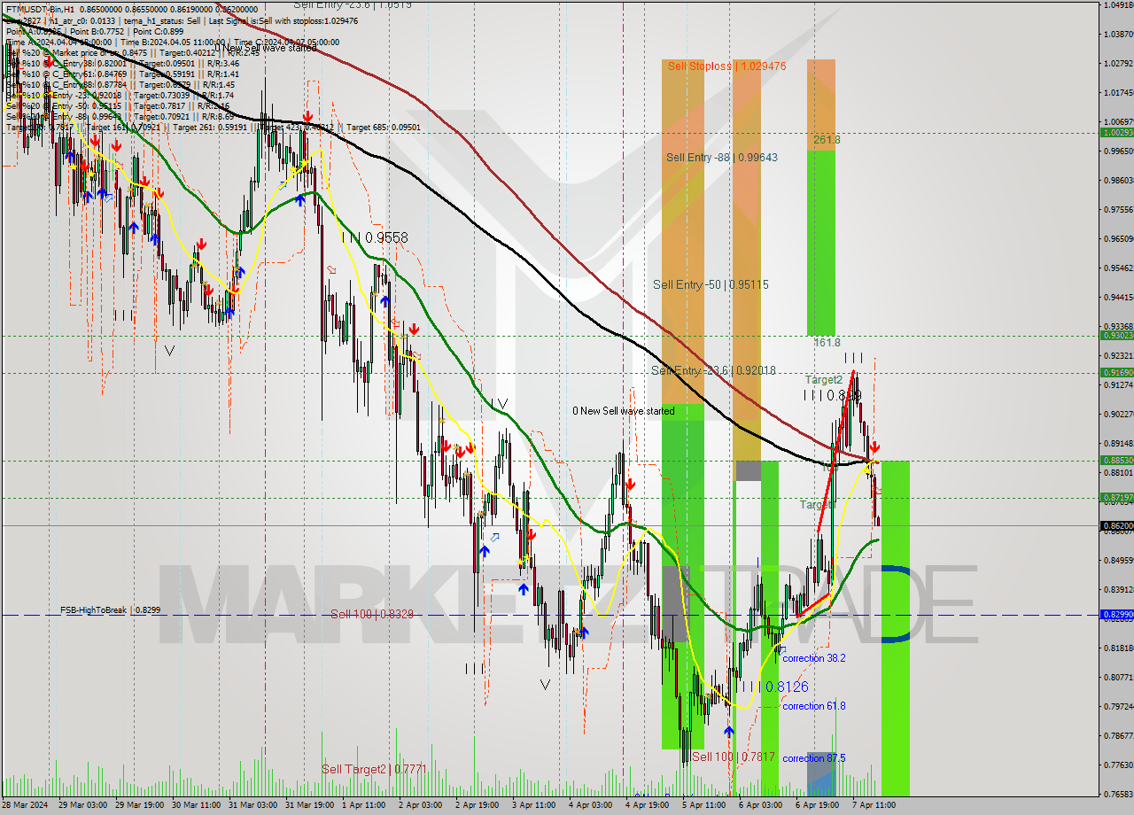Screen dimensions: 1134x815
Task: Click the green 0.88530 price tag
Action: pyautogui.click(x=1116, y=461)
